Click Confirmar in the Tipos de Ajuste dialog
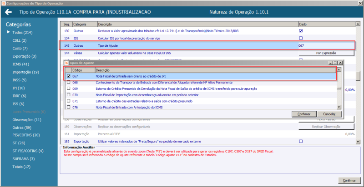 (x=304, y=114)
